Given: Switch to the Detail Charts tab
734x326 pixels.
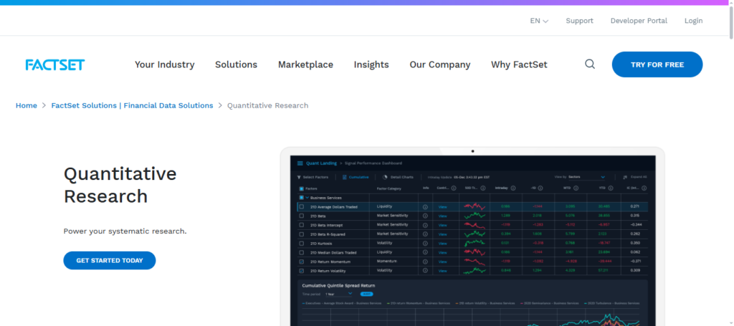Looking at the screenshot, I should point(398,177).
